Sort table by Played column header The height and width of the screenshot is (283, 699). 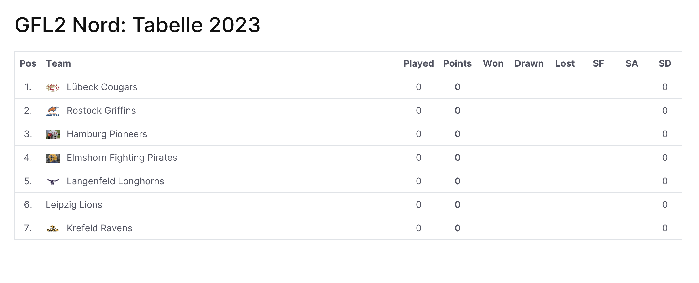(419, 63)
